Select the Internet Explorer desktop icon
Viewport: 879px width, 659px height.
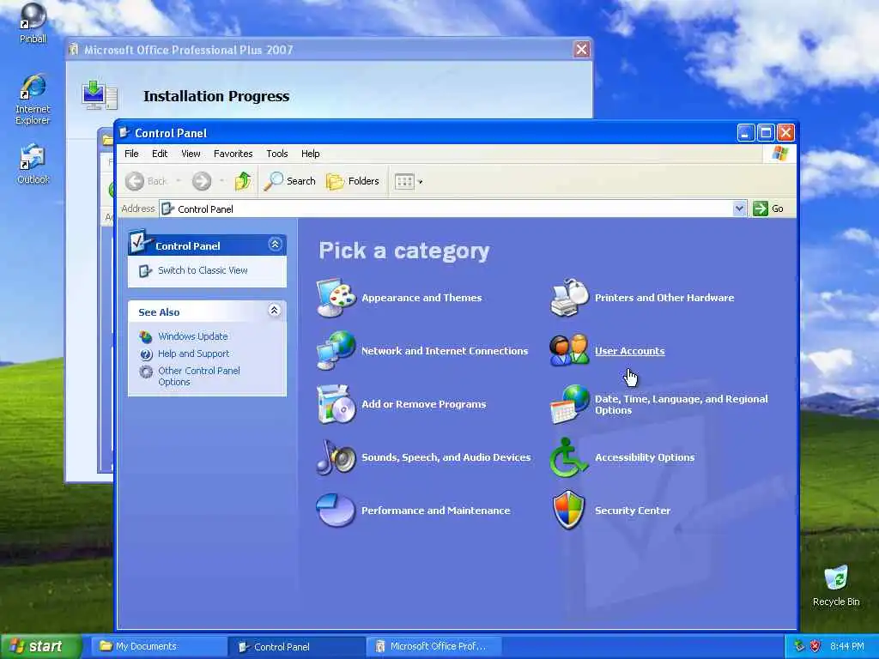point(33,100)
